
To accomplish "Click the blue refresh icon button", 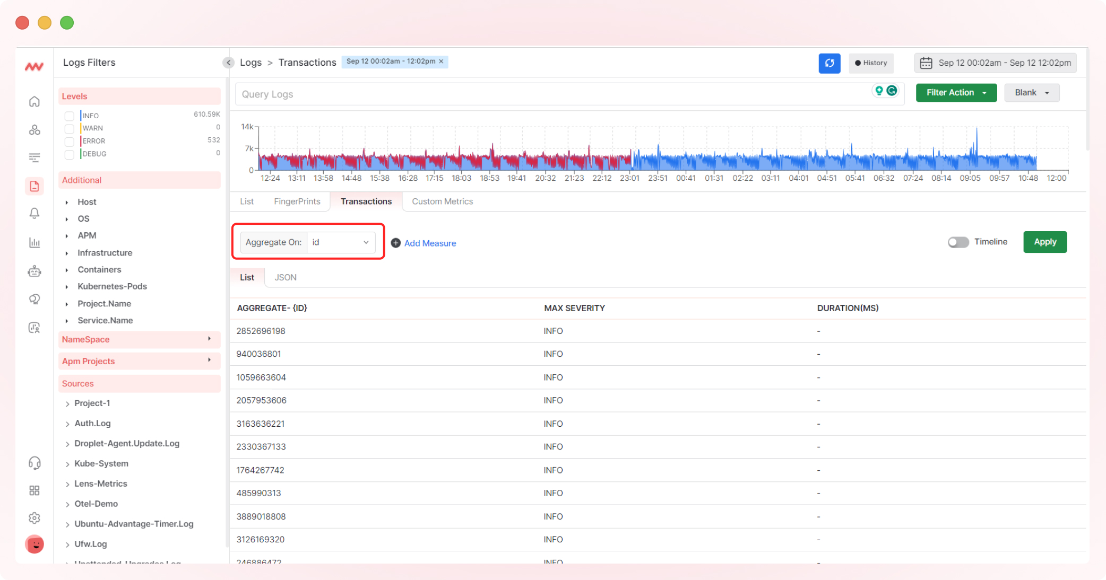I will (x=829, y=63).
